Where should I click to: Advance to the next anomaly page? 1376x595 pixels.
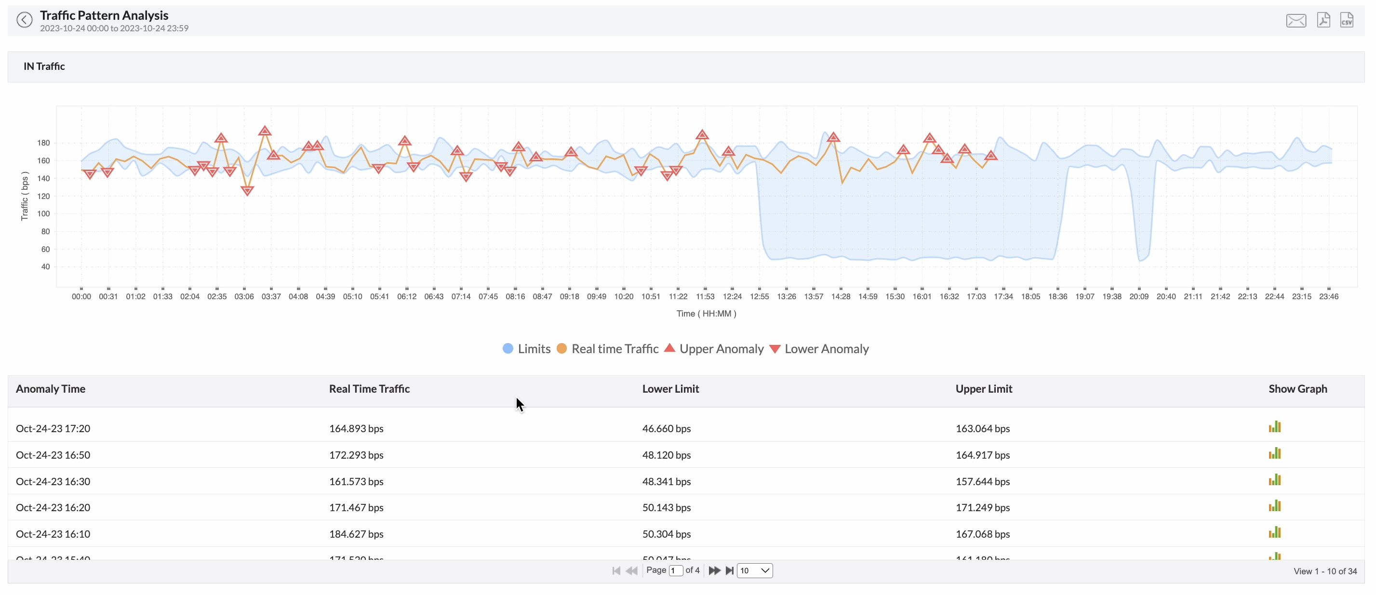coord(714,570)
